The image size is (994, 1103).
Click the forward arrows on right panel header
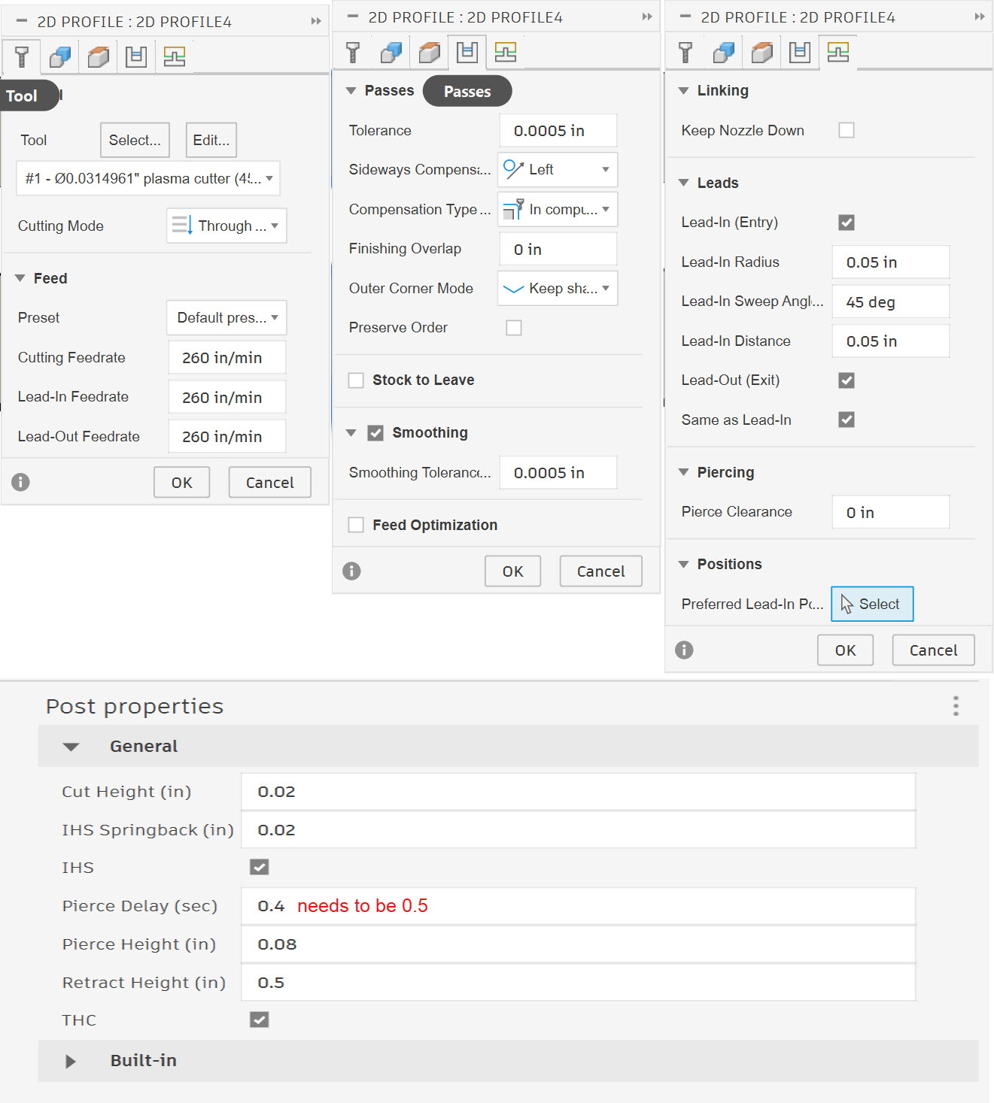point(979,17)
